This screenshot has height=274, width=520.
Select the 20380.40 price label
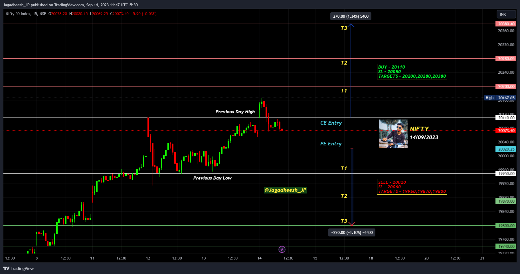coord(506,24)
